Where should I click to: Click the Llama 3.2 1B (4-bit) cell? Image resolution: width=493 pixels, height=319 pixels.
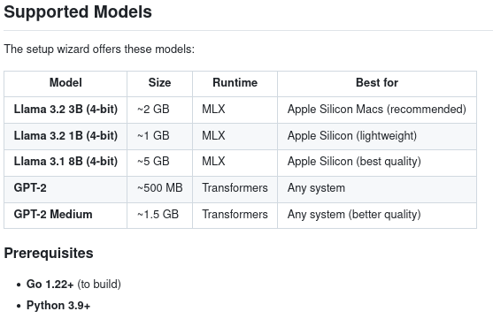[65, 136]
